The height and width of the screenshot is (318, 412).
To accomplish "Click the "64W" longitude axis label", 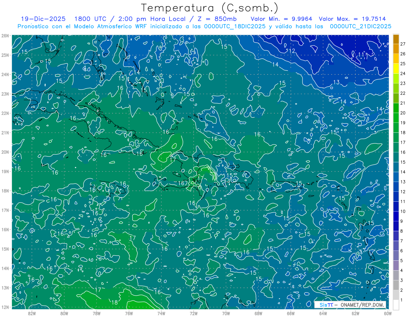I will pyautogui.click(x=323, y=313).
